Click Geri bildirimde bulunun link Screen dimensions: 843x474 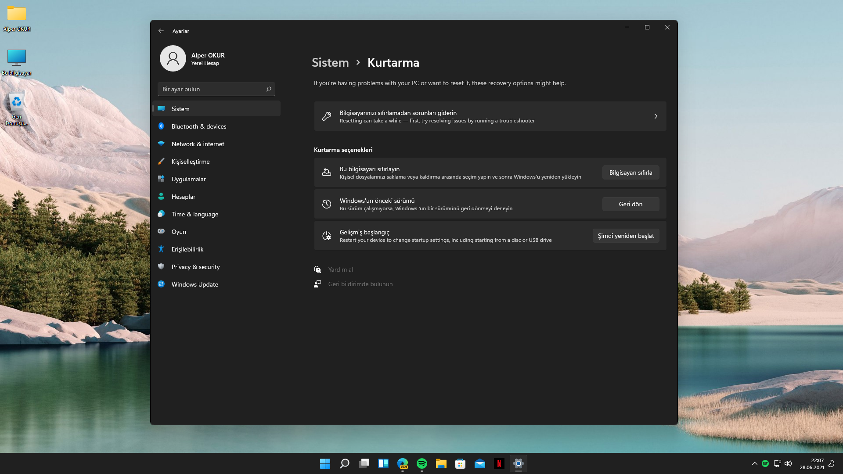pos(360,284)
